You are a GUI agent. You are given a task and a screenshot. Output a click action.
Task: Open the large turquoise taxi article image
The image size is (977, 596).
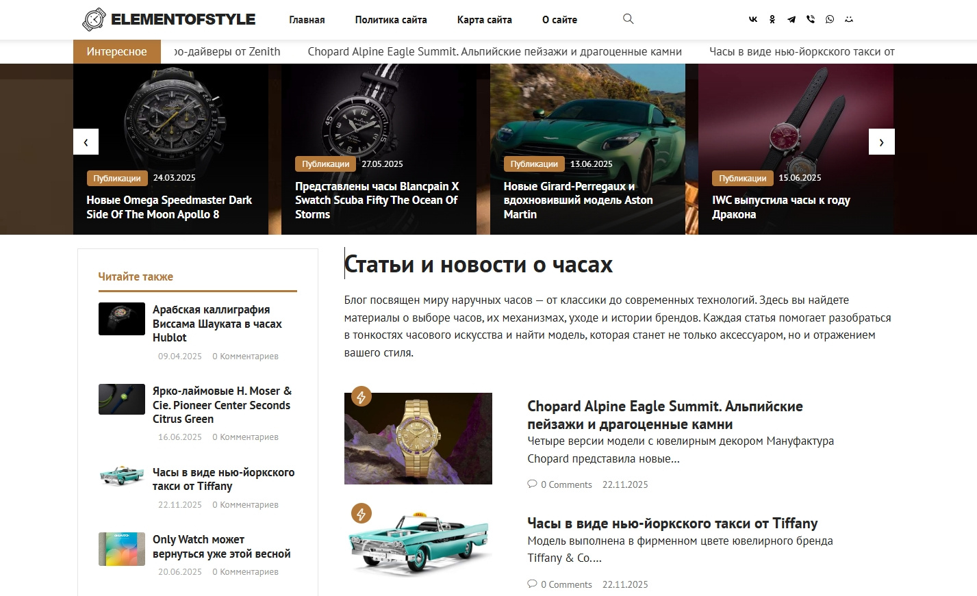[418, 544]
